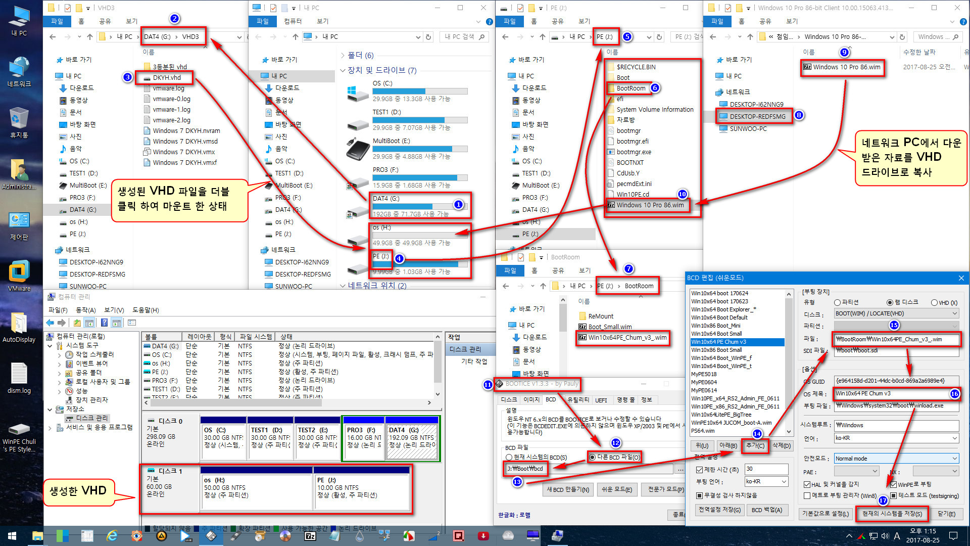This screenshot has height=546, width=970.
Task: Open the 제어판 control panel desktop icon
Action: [19, 225]
